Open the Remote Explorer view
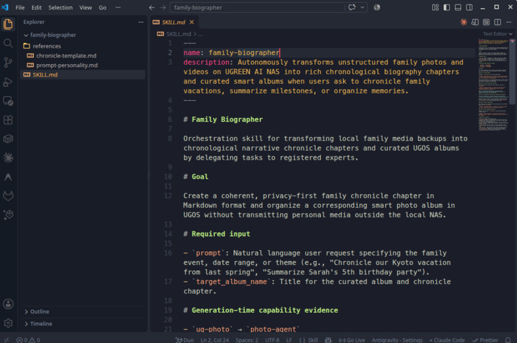Screen dimensions: 517x343 point(8,101)
